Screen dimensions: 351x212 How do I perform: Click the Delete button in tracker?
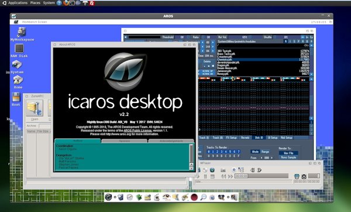click(207, 61)
